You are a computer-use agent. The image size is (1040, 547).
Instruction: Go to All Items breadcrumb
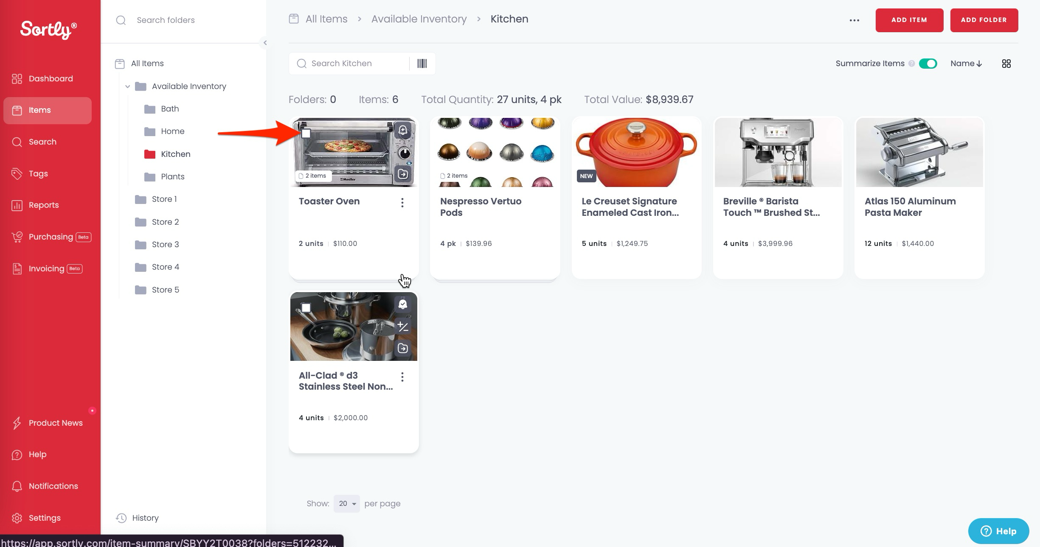326,19
